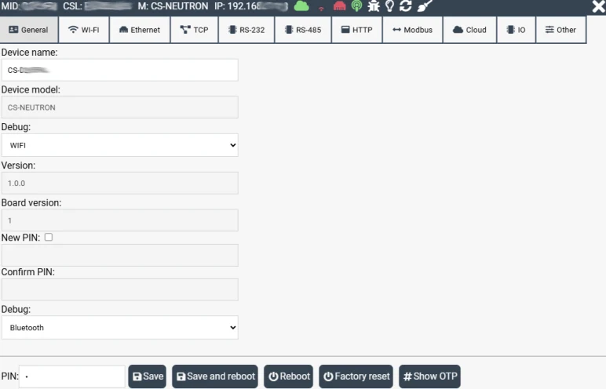Click the bug debug icon in header
This screenshot has width=606, height=389.
pos(374,6)
